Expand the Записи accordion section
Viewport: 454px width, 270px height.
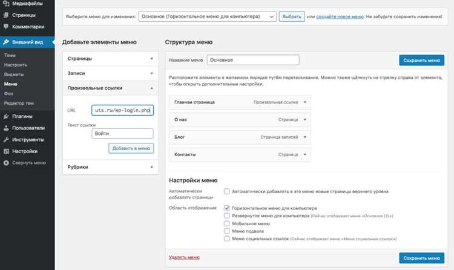click(x=110, y=73)
